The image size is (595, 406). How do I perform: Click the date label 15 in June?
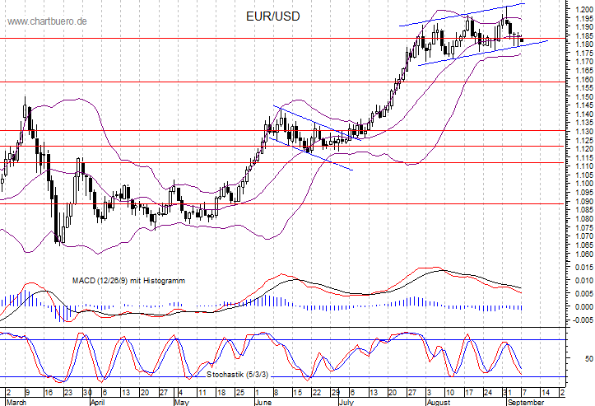coord(298,392)
